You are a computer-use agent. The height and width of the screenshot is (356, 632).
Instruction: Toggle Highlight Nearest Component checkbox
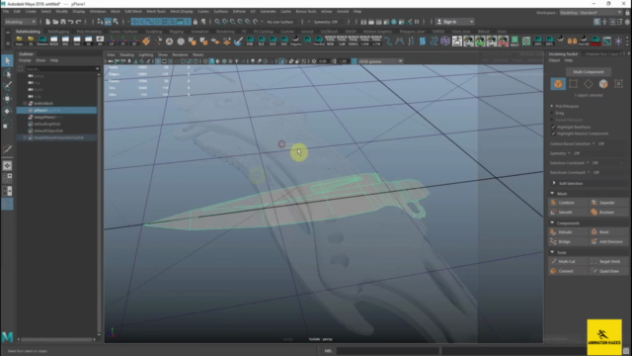553,133
